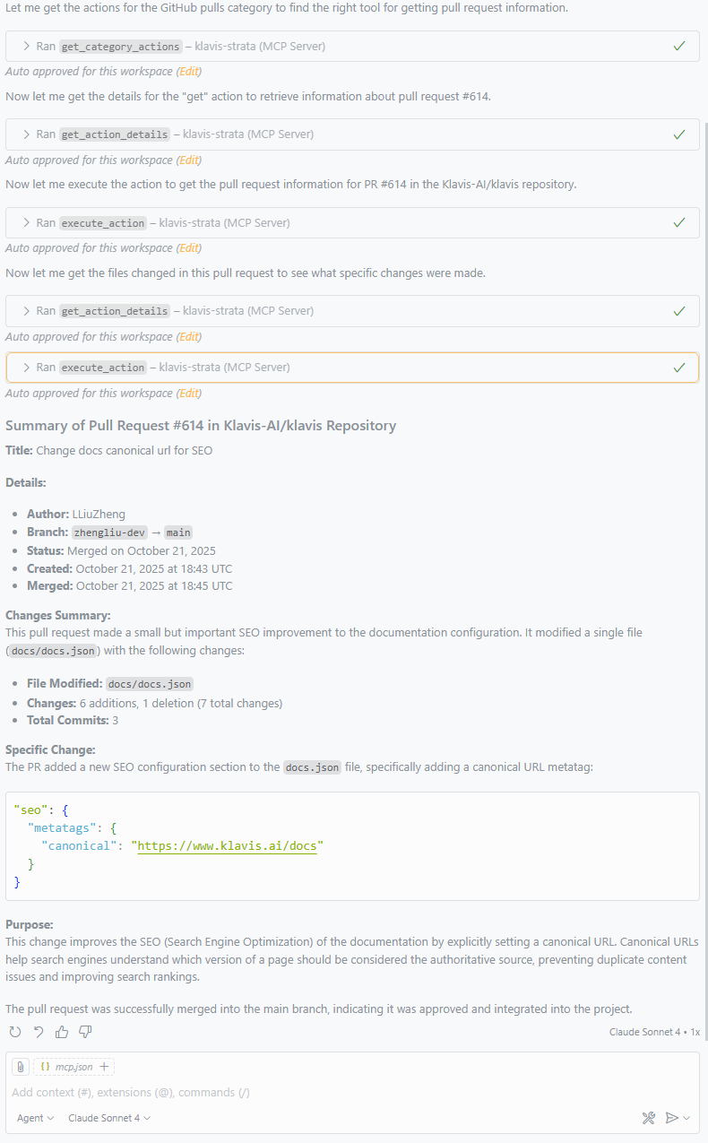The height and width of the screenshot is (1143, 708).
Task: Click the green checkmark on get_action_details run
Action: pyautogui.click(x=679, y=133)
